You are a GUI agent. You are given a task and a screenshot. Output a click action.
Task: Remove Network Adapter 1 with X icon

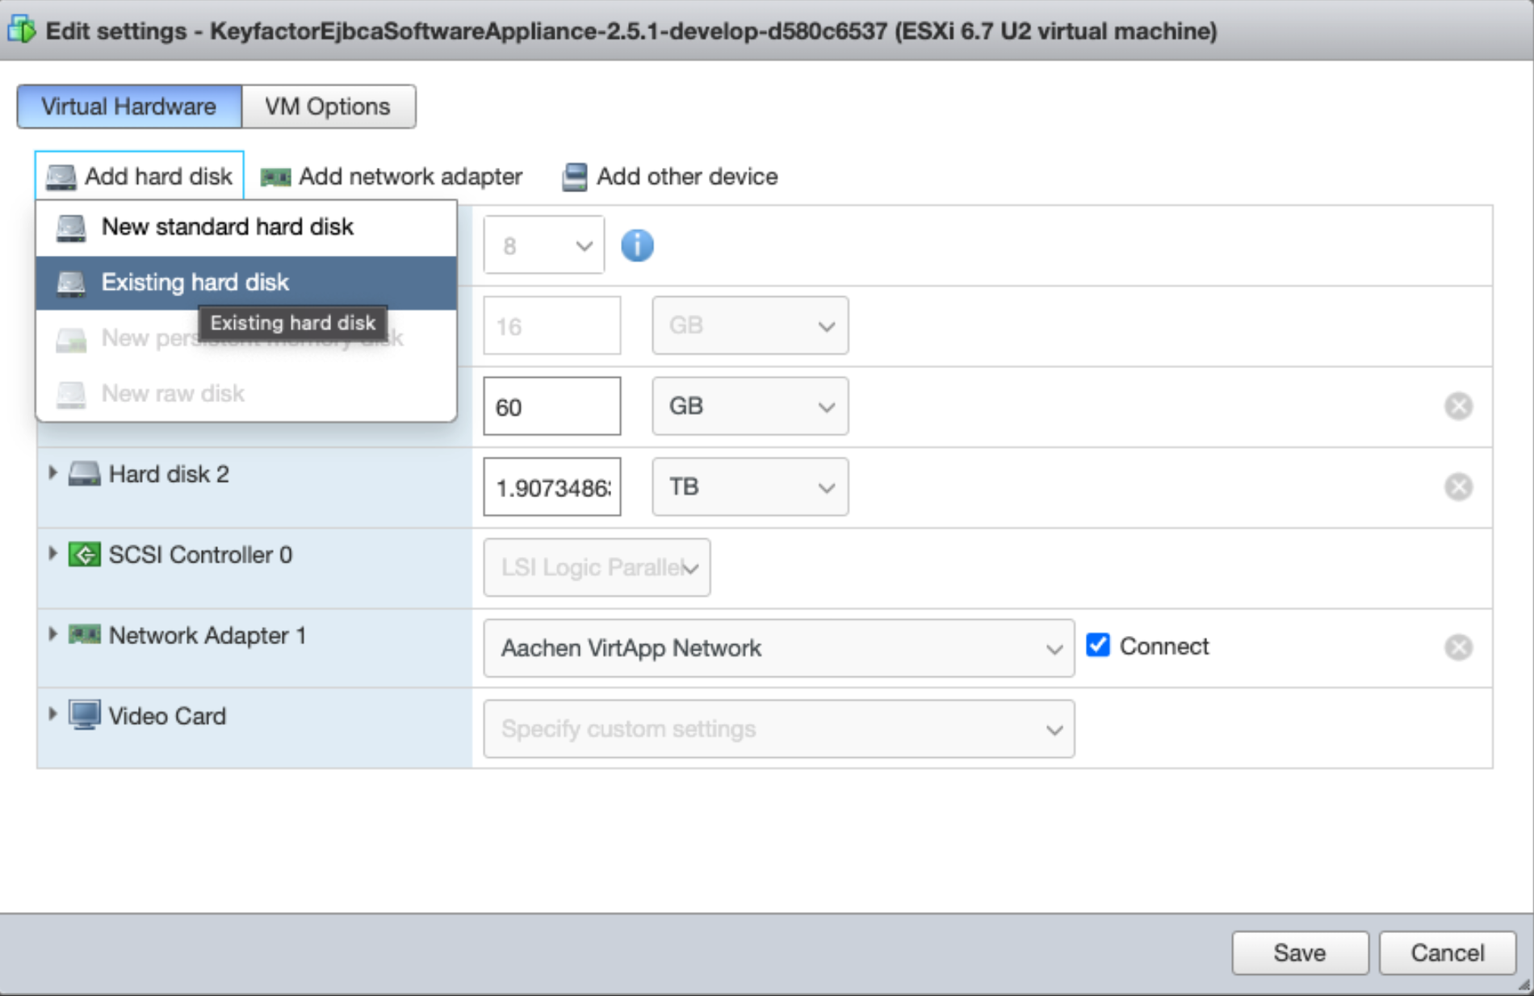[1458, 647]
